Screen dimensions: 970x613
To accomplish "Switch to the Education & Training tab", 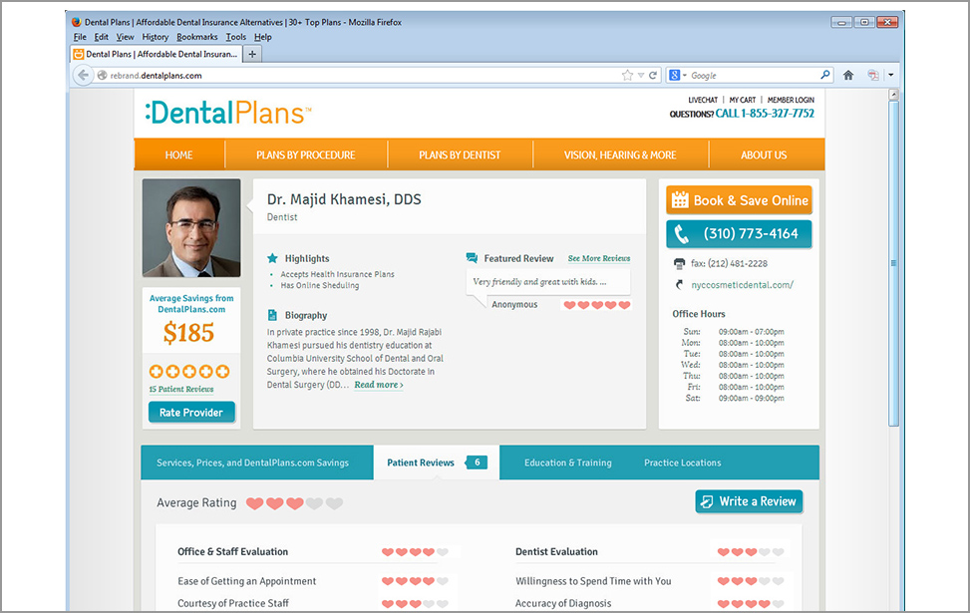I will click(x=568, y=462).
